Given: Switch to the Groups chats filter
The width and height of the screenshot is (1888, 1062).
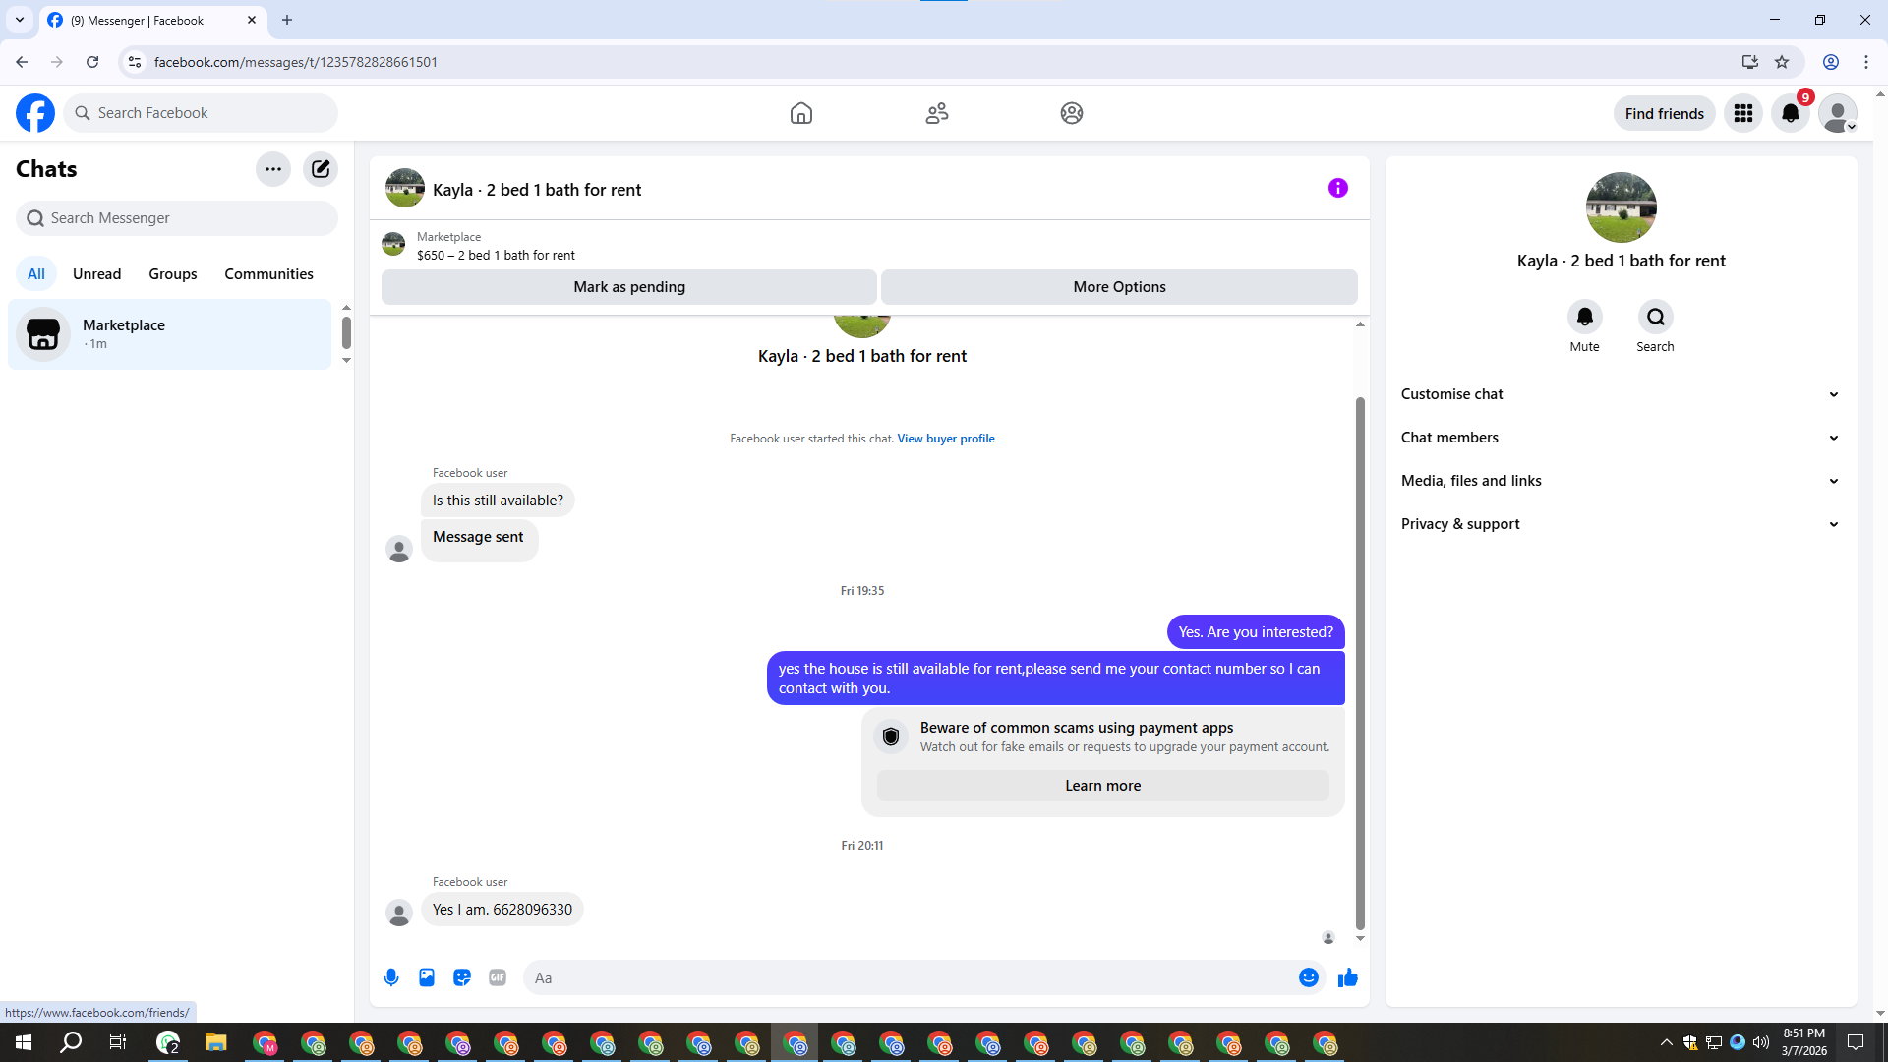Looking at the screenshot, I should pyautogui.click(x=173, y=274).
